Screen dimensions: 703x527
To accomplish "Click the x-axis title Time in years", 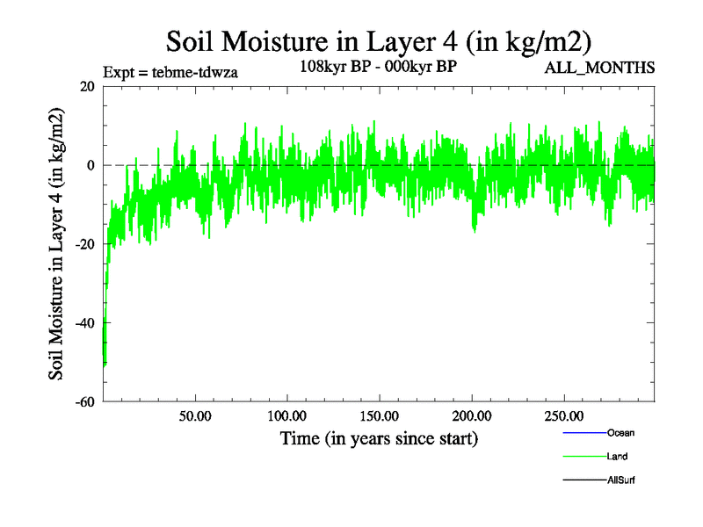I will (x=379, y=437).
